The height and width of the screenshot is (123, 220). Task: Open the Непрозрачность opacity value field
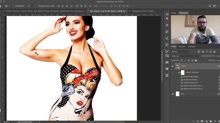click(x=218, y=56)
